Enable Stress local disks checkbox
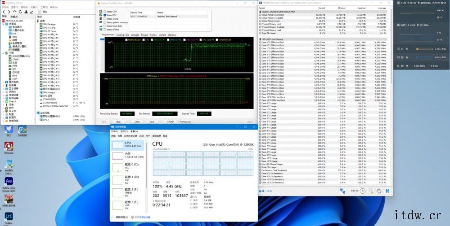450x226 pixels. [105, 26]
